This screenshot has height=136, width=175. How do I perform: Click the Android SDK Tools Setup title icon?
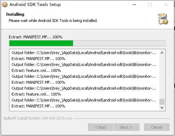click(x=5, y=5)
